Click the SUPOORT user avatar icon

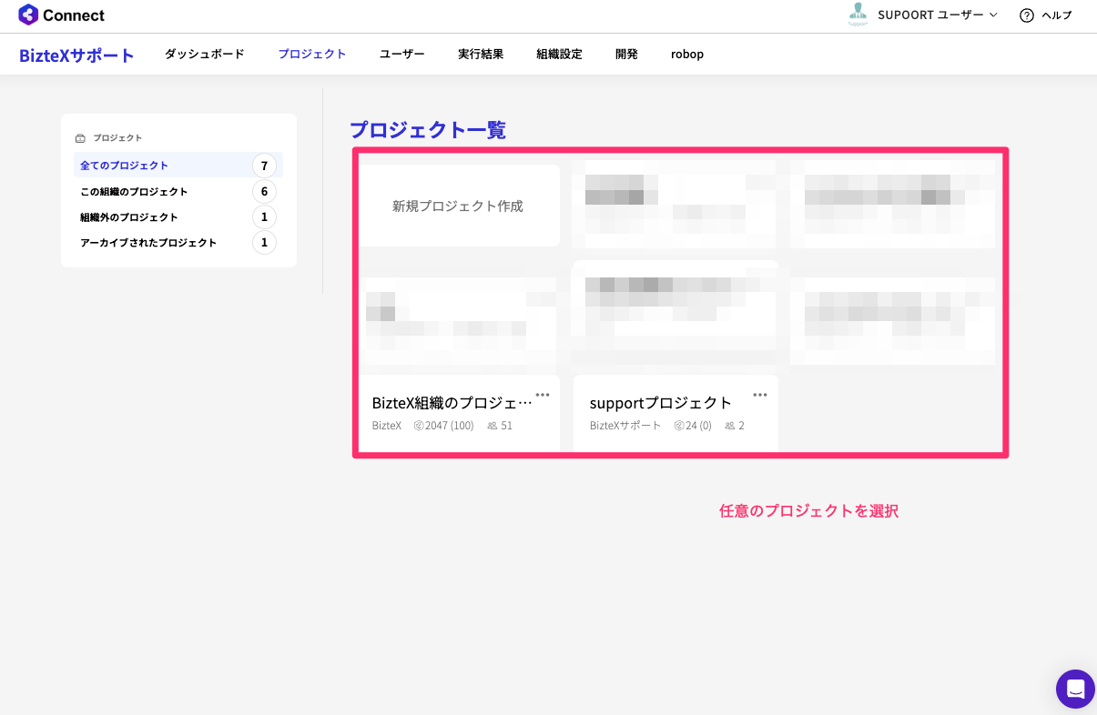[x=858, y=14]
